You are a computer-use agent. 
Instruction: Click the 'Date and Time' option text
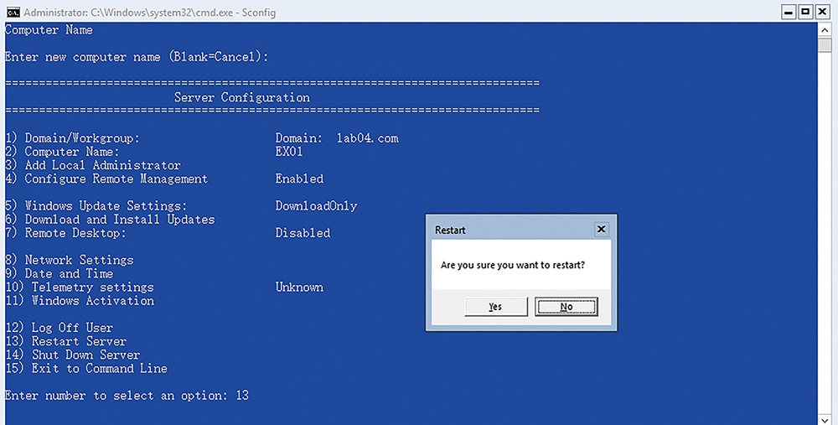click(x=69, y=274)
